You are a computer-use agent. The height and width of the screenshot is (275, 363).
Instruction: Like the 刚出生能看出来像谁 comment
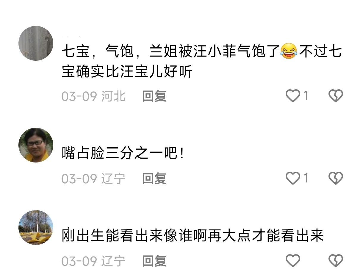pyautogui.click(x=293, y=261)
